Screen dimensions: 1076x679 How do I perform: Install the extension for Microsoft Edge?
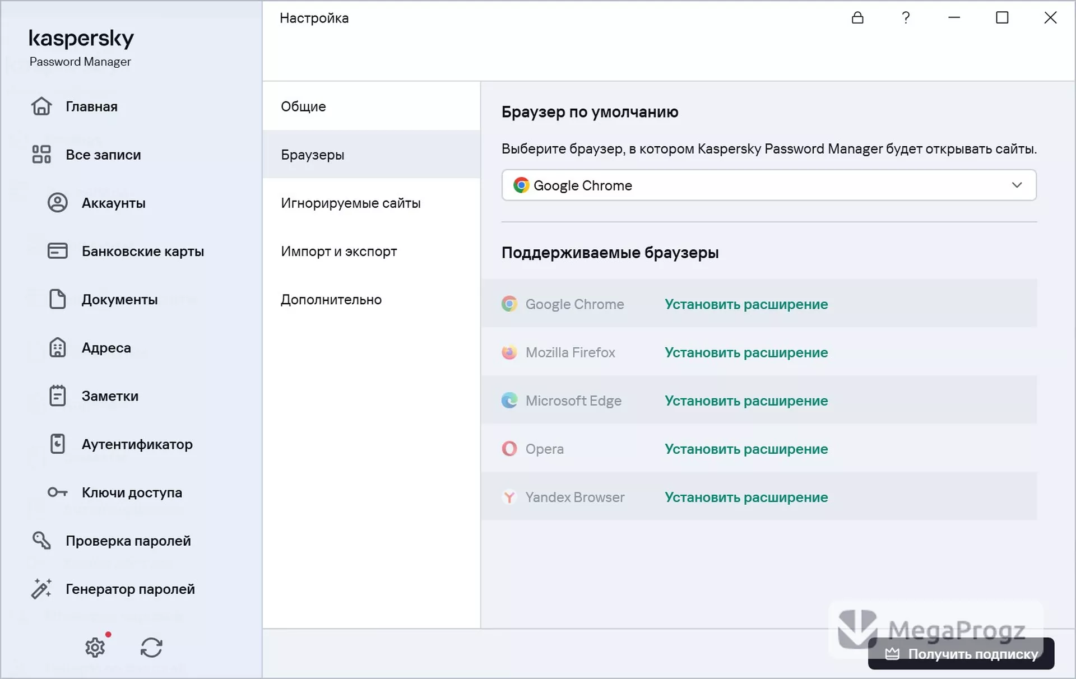pyautogui.click(x=746, y=400)
